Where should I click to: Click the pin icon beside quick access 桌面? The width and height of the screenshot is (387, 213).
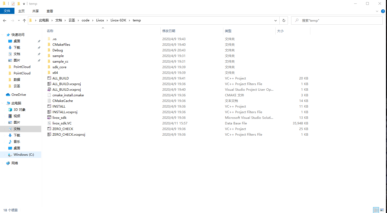click(x=39, y=41)
